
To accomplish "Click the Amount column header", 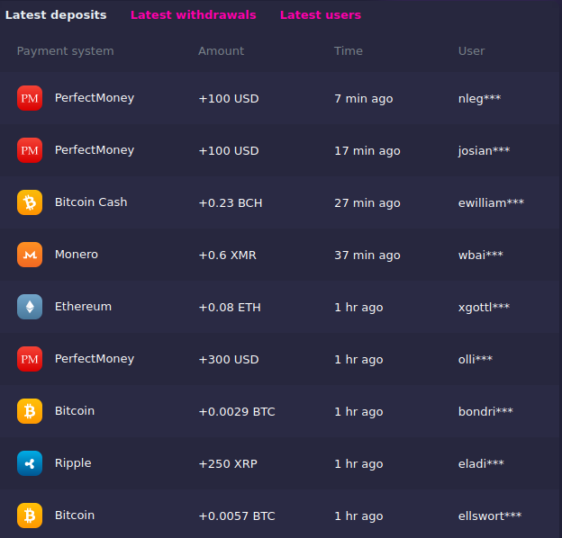I will click(222, 51).
